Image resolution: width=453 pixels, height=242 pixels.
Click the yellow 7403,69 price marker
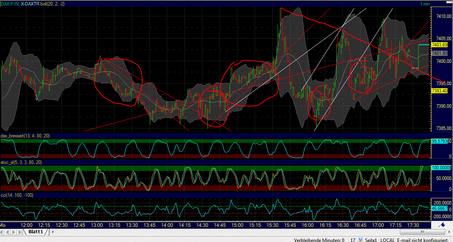440,45
